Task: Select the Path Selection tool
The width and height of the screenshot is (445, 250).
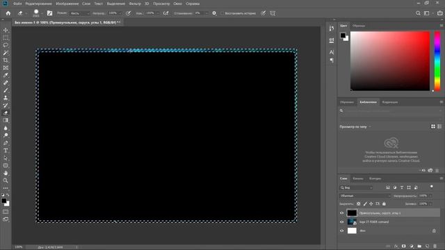Action: (6, 158)
